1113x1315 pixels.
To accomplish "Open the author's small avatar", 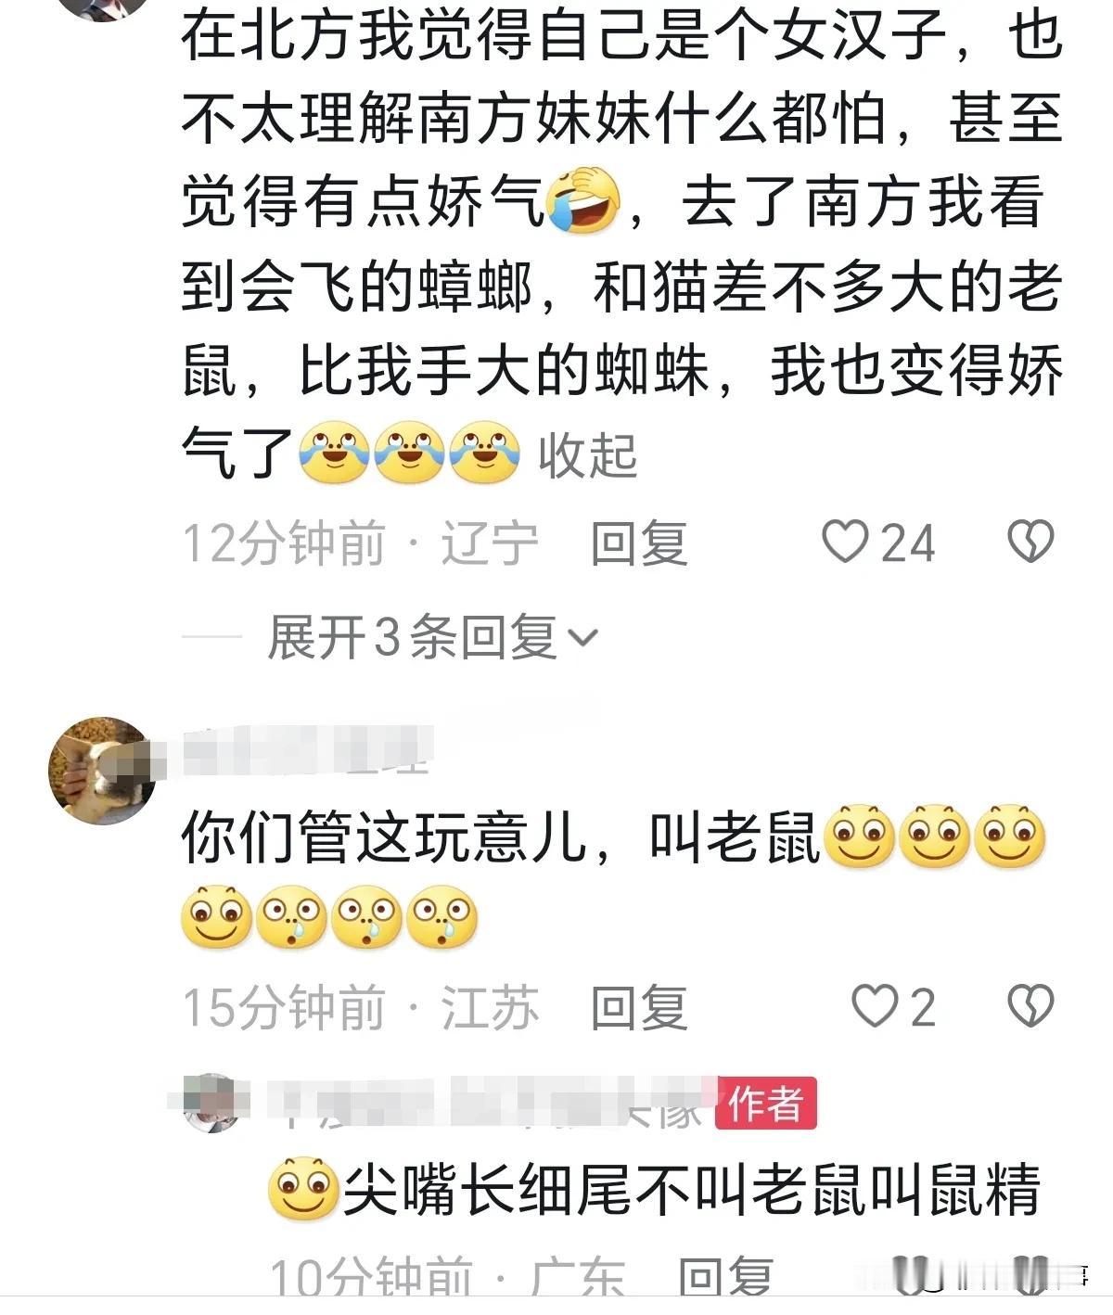I will [x=211, y=1104].
